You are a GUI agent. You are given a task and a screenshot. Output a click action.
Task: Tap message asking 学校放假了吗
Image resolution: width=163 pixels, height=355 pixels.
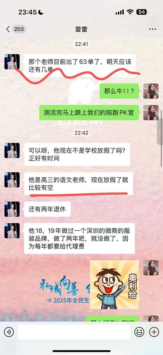coord(77,154)
